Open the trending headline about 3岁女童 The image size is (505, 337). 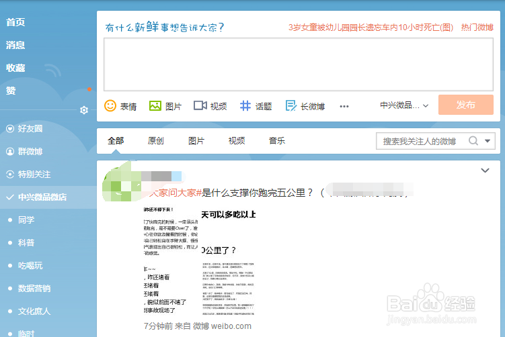pyautogui.click(x=371, y=28)
